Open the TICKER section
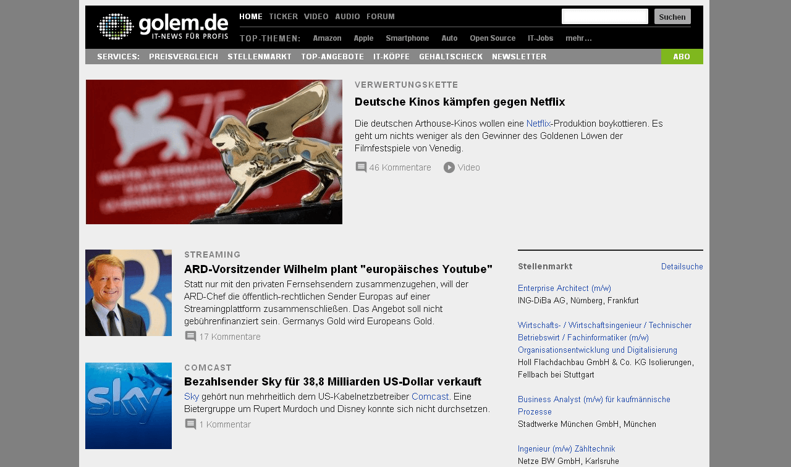 pos(283,17)
